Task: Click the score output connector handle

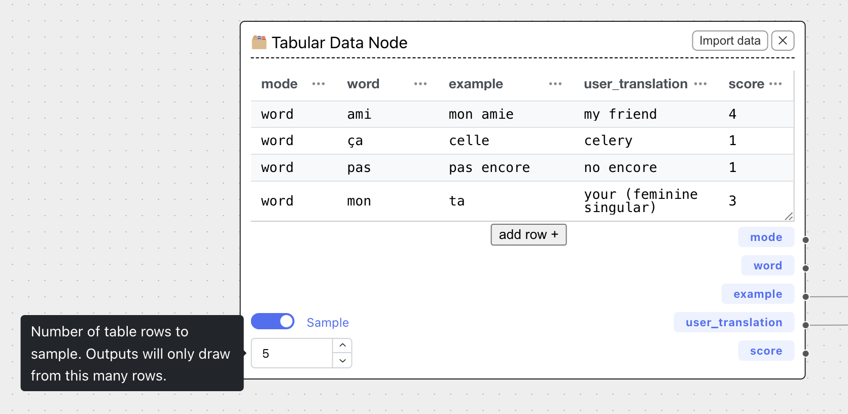Action: point(805,354)
